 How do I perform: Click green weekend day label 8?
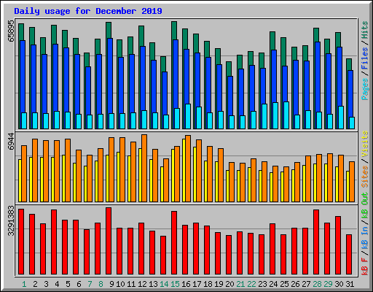coord(101,284)
